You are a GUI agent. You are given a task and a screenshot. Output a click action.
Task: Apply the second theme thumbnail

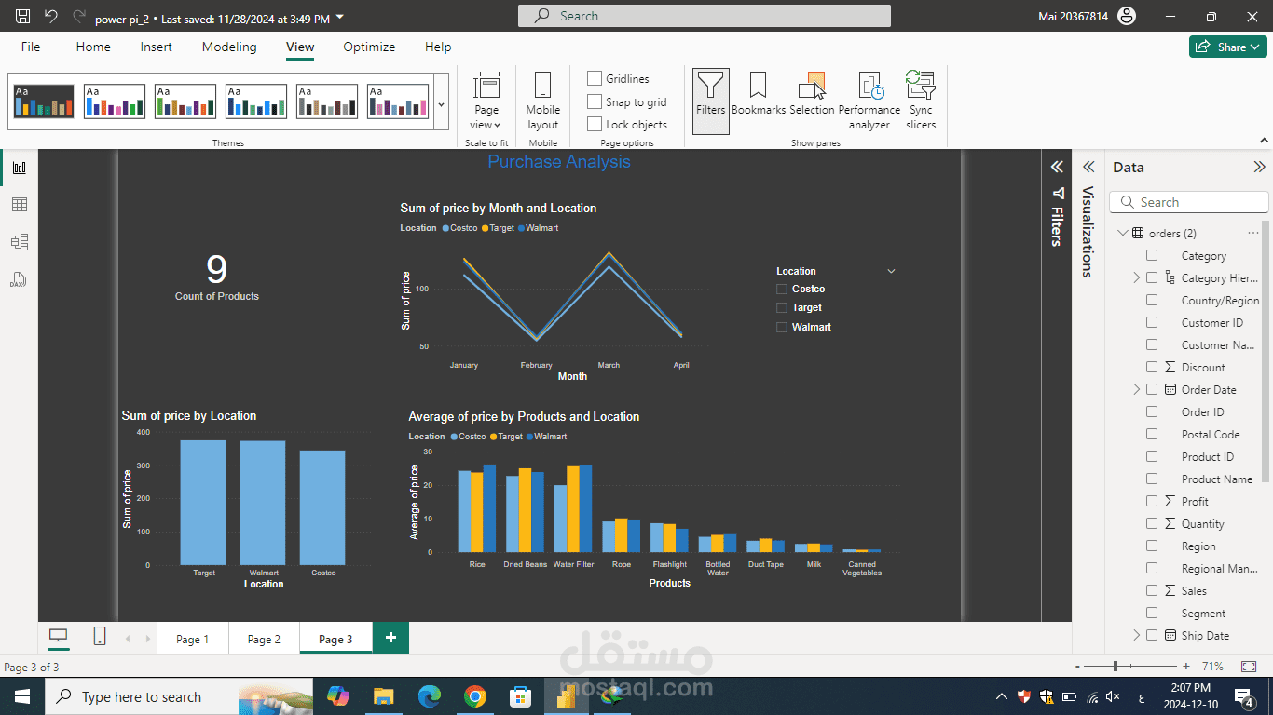pos(115,101)
